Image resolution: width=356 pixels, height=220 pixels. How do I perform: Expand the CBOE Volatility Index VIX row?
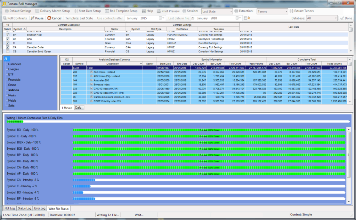coord(91,101)
